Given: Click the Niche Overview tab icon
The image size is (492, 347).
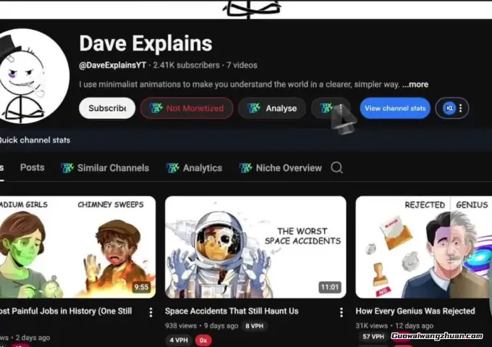Looking at the screenshot, I should click(x=245, y=167).
